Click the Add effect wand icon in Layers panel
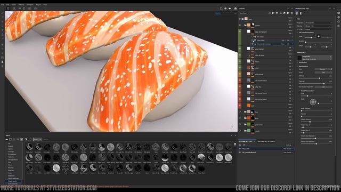Viewport: 341px width, 192px height. click(270, 13)
